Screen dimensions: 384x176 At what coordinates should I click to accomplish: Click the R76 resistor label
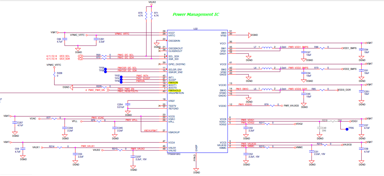[x=93, y=120]
